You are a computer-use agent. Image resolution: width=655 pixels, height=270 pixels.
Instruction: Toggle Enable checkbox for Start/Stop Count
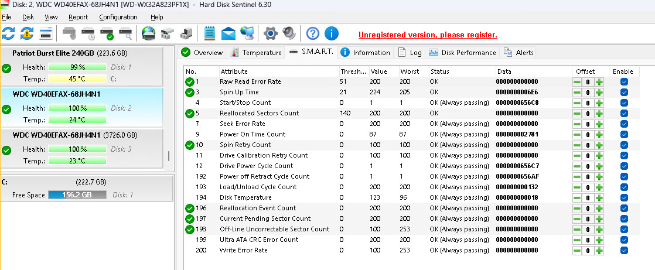click(x=624, y=102)
